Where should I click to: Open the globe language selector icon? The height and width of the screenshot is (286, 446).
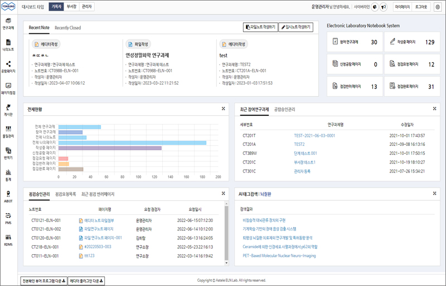(438, 7)
